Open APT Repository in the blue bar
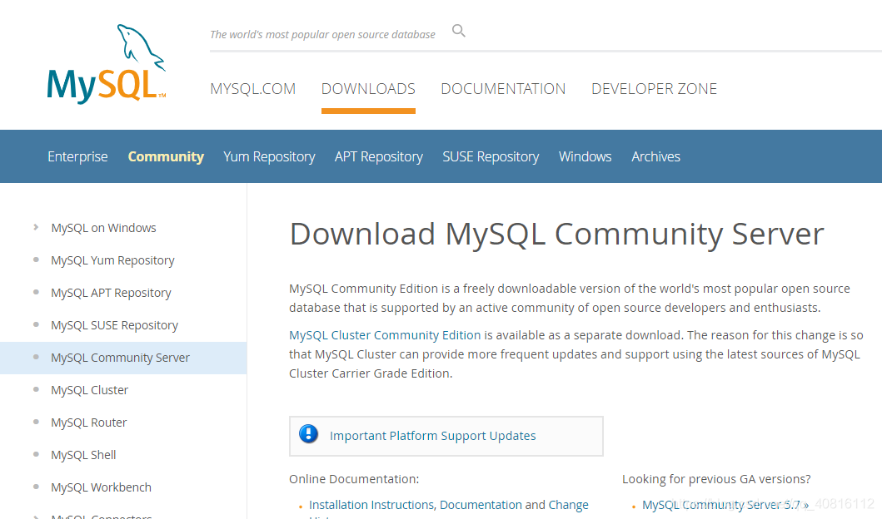This screenshot has height=519, width=882. (379, 156)
